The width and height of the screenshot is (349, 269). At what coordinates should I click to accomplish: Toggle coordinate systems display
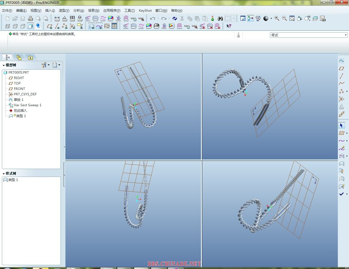pyautogui.click(x=72, y=26)
